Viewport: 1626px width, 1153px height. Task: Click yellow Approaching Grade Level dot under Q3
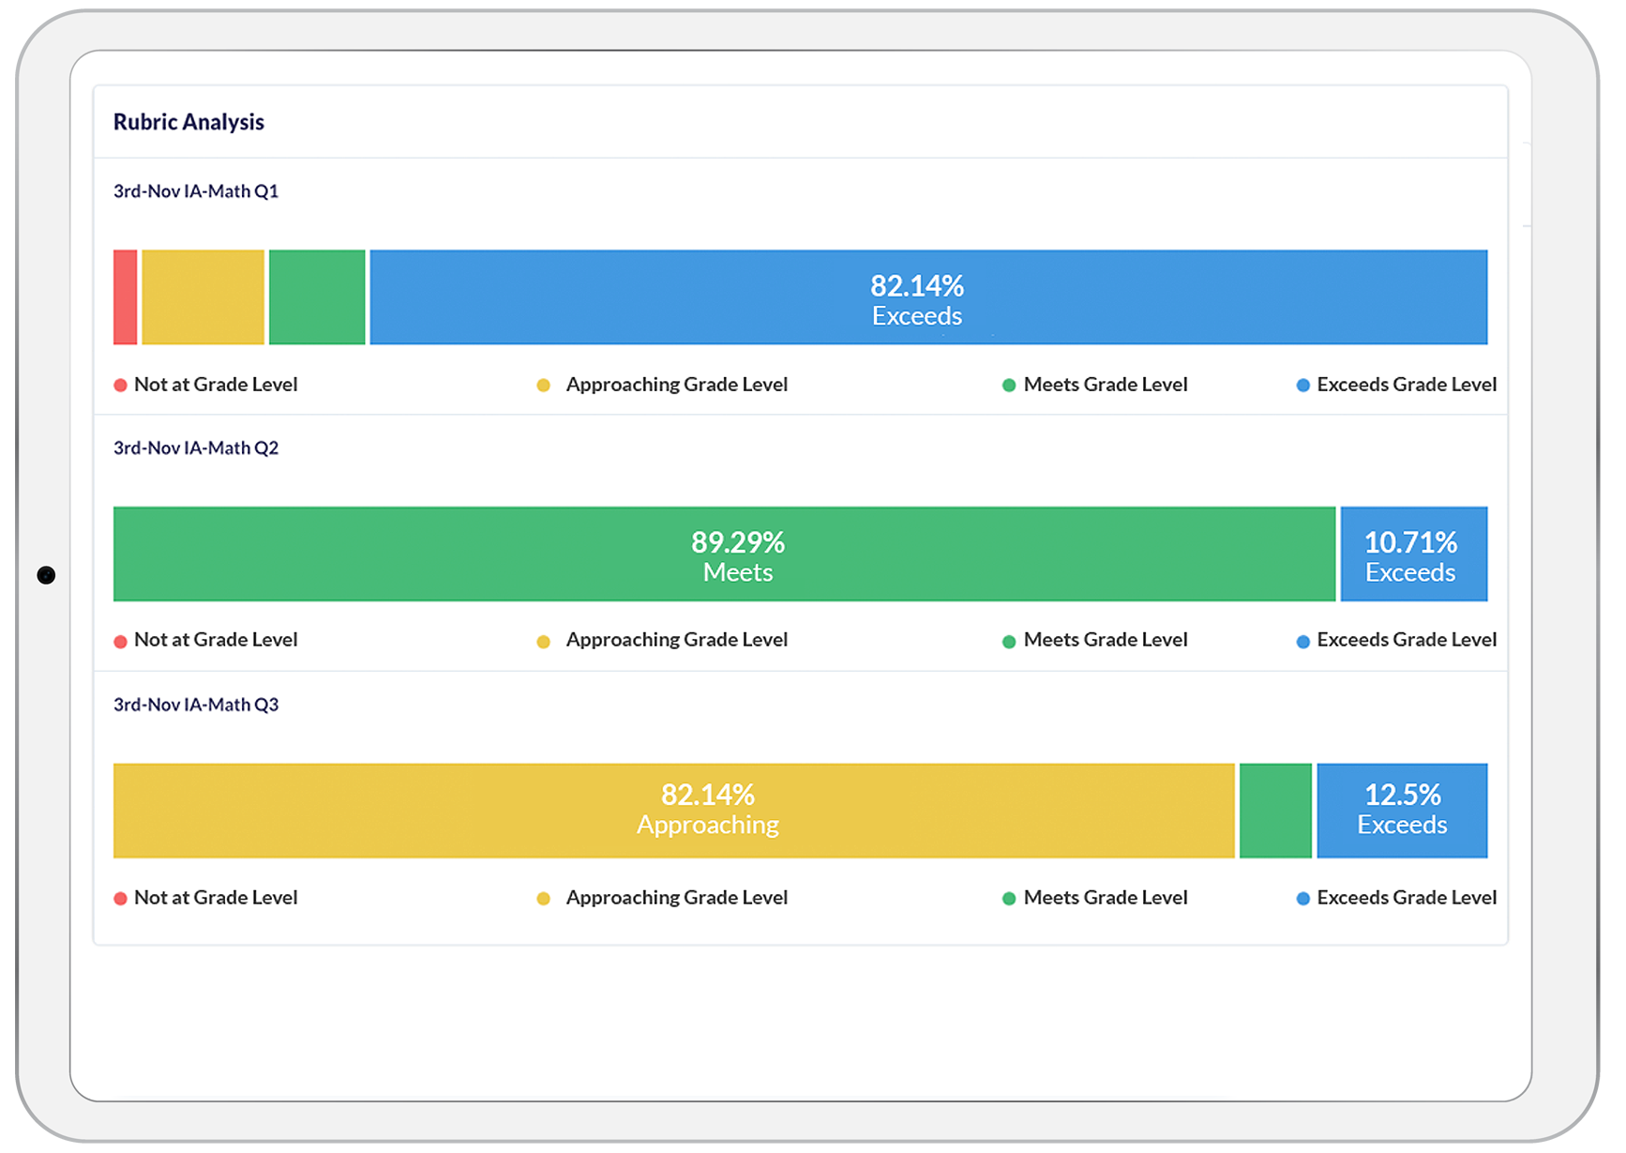pos(543,899)
